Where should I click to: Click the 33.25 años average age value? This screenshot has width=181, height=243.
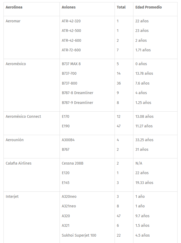(x=144, y=140)
